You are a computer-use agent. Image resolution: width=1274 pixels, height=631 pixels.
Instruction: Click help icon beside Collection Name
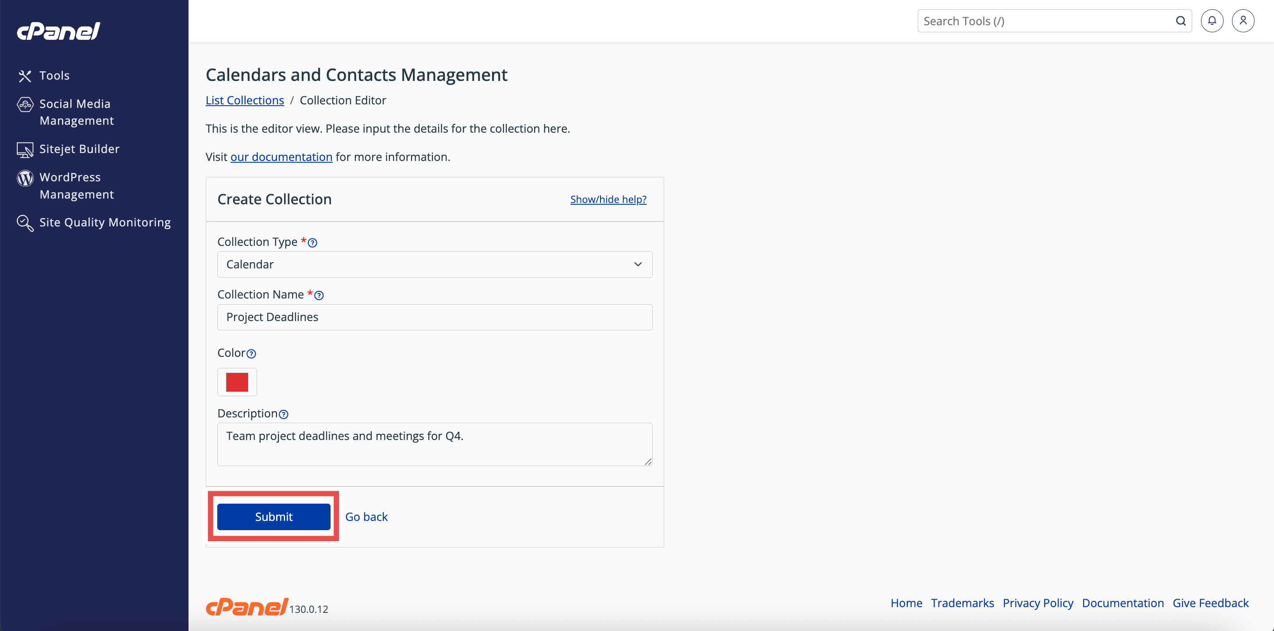pos(319,295)
